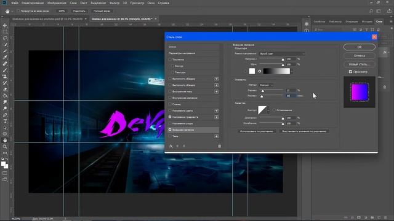Open the Файл menu

[x=15, y=3]
